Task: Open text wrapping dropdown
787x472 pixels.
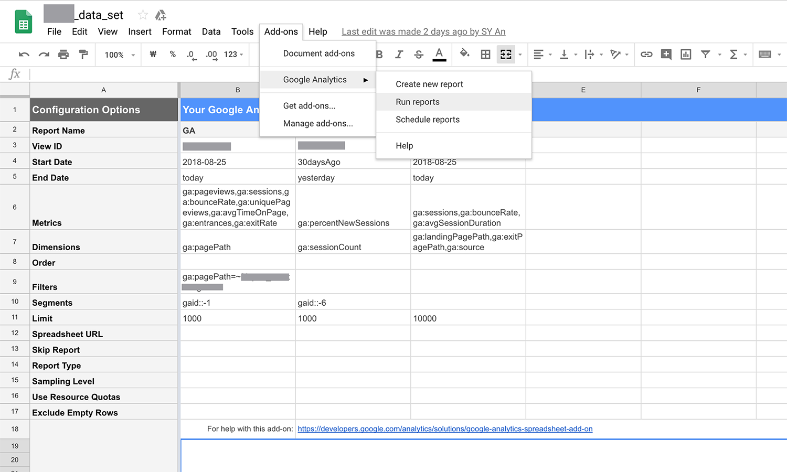Action: click(593, 55)
